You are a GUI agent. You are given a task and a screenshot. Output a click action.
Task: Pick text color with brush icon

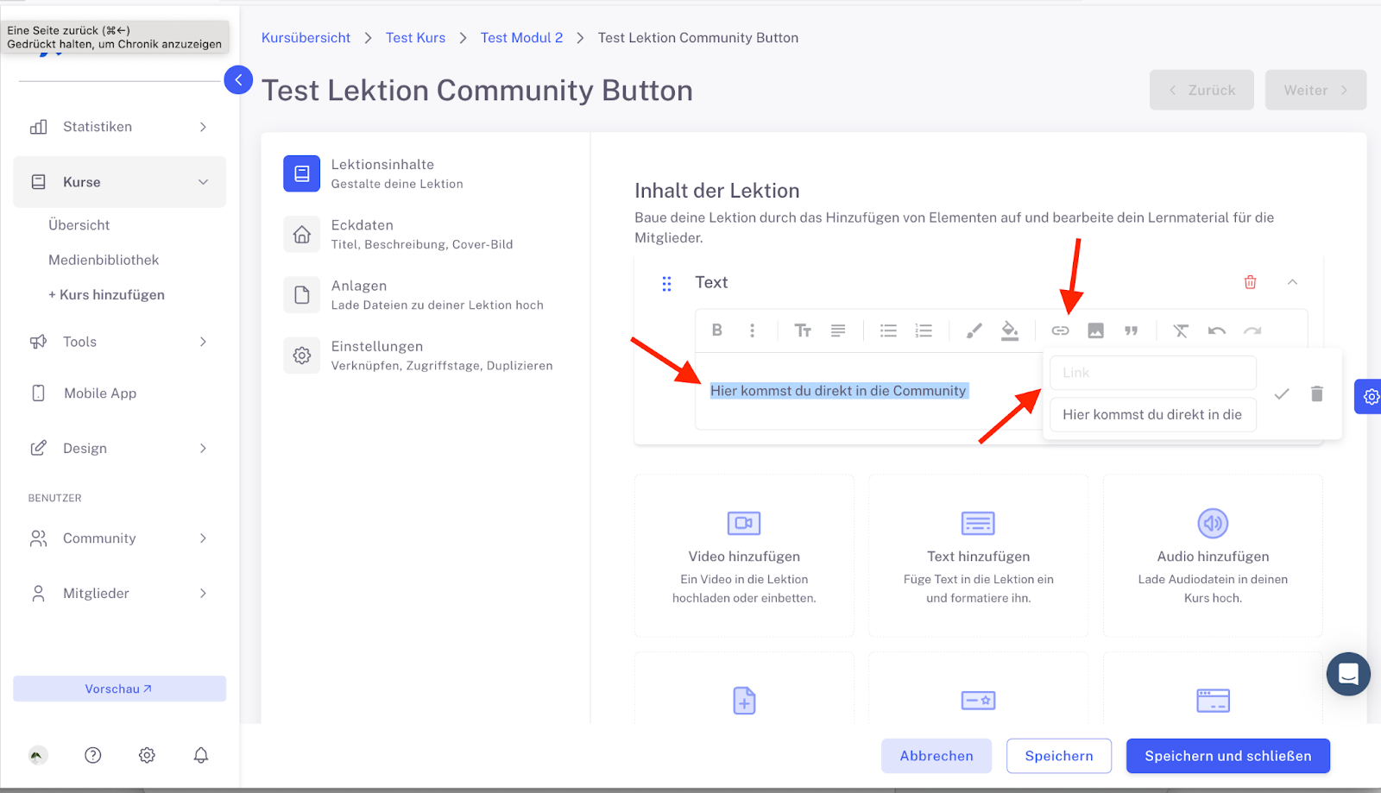(974, 330)
